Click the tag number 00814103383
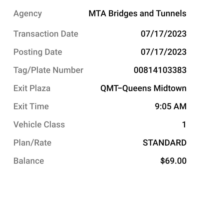This screenshot has width=200, height=200. click(160, 70)
